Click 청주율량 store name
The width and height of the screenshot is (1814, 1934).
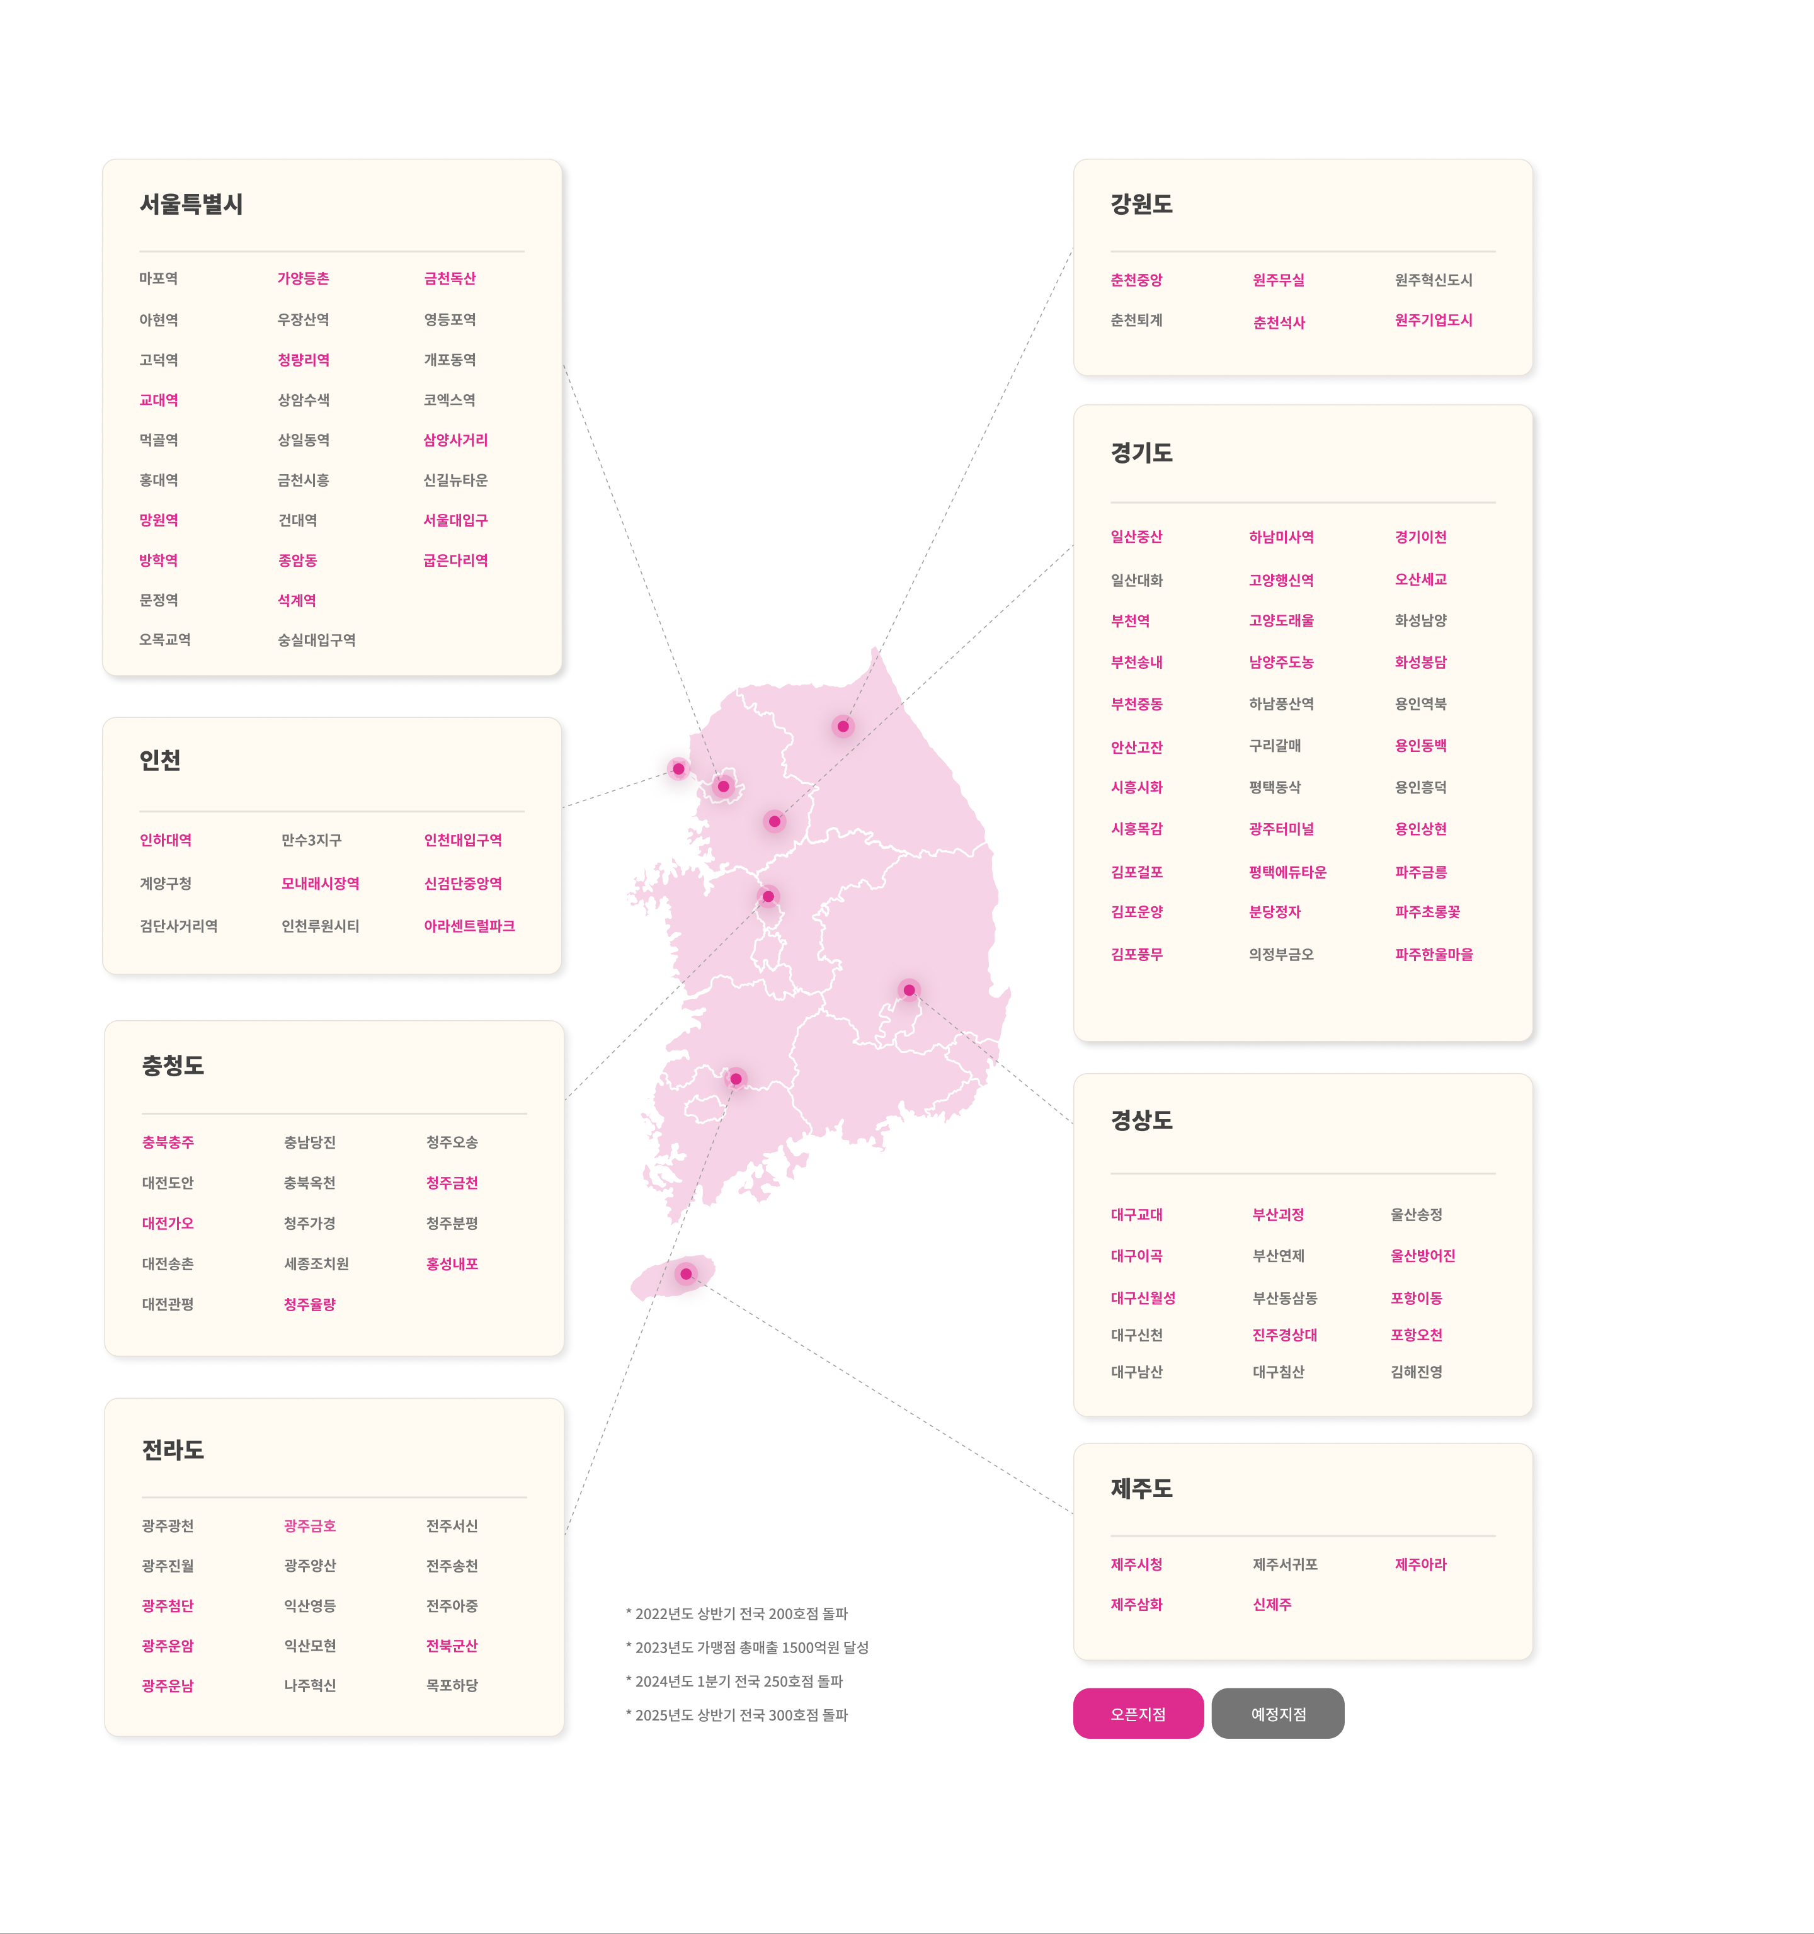pyautogui.click(x=309, y=1305)
